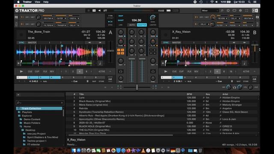The width and height of the screenshot is (274, 154).
Task: Click the magnifier search icon in header
Action: tap(222, 11)
